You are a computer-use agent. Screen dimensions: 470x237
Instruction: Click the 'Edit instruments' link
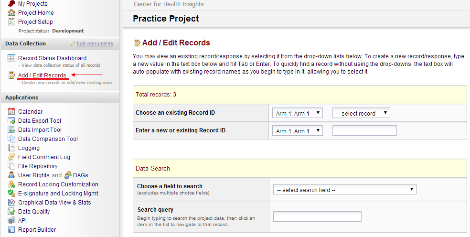pos(95,43)
